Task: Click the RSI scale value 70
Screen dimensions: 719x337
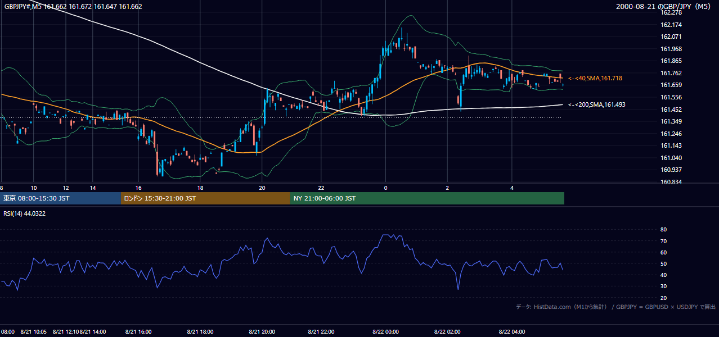Action: [x=663, y=241]
